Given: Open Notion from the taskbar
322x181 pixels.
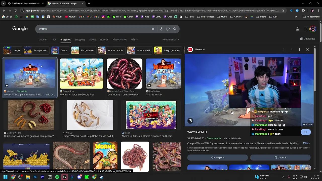Looking at the screenshot, I should [50, 177].
